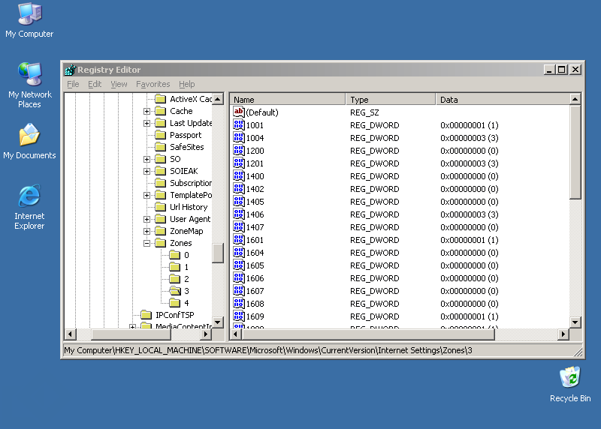Select the My Network Places desktop icon

[29, 85]
